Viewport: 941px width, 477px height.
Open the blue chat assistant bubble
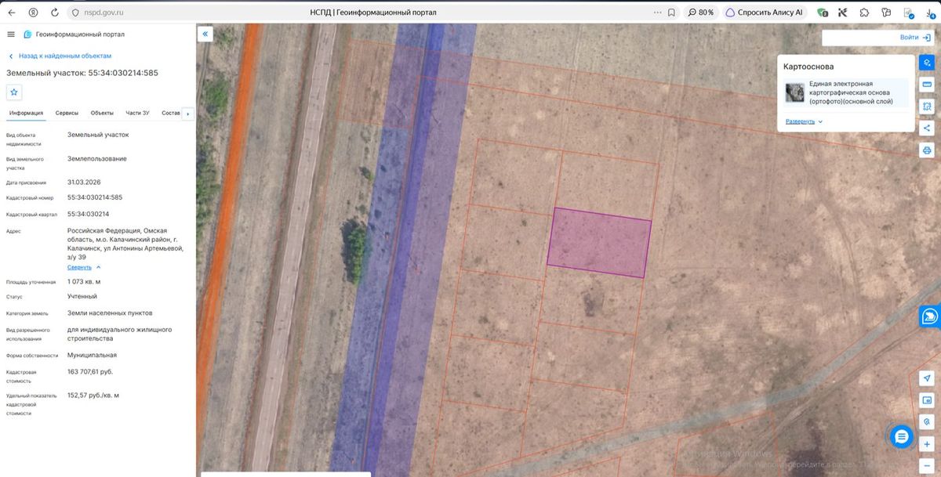tap(902, 436)
